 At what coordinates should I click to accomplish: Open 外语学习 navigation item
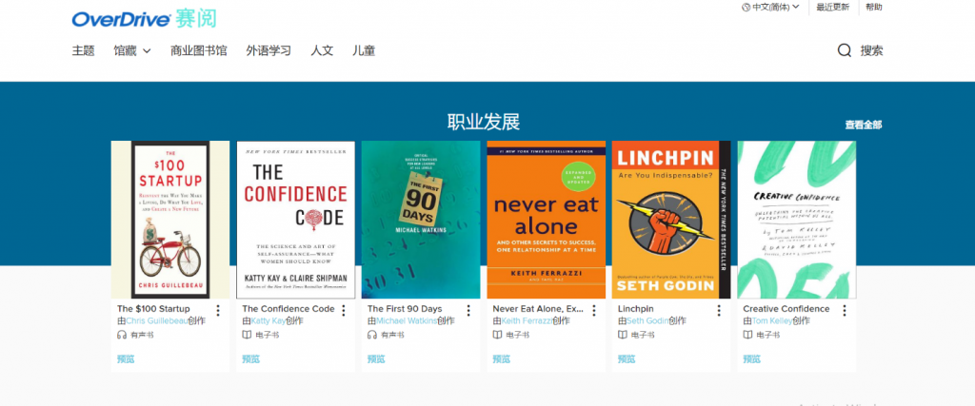point(269,51)
